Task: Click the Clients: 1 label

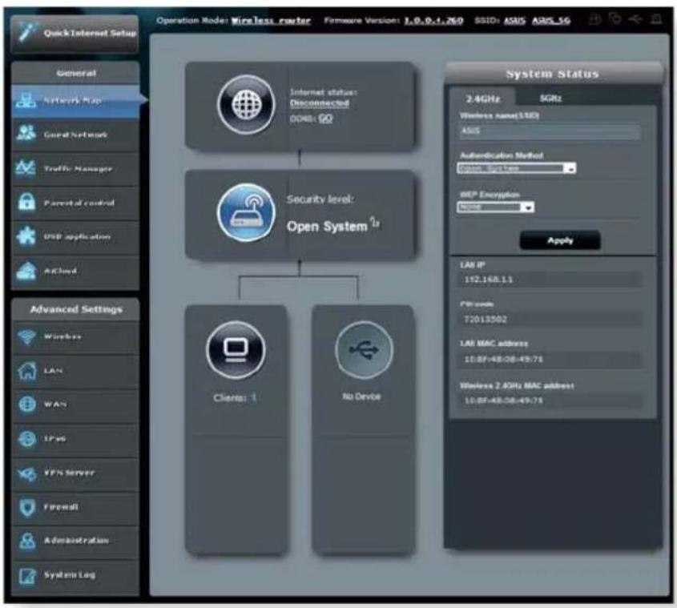Action: pyautogui.click(x=235, y=397)
